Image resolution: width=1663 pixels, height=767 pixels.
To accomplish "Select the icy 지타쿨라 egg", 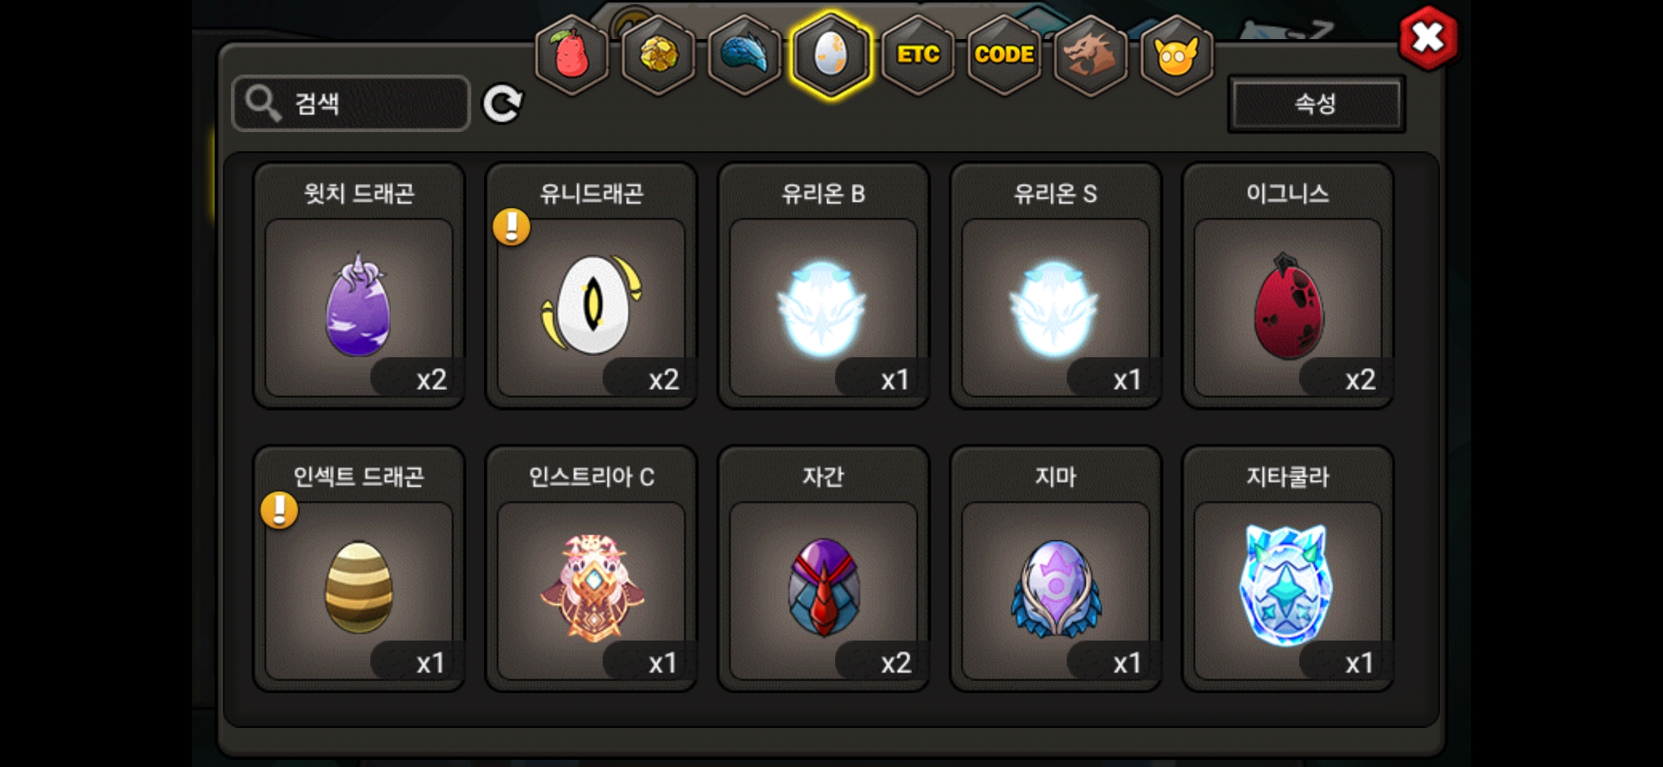I will pyautogui.click(x=1288, y=568).
